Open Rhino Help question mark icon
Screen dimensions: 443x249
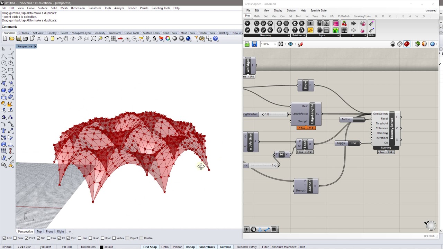point(215,39)
